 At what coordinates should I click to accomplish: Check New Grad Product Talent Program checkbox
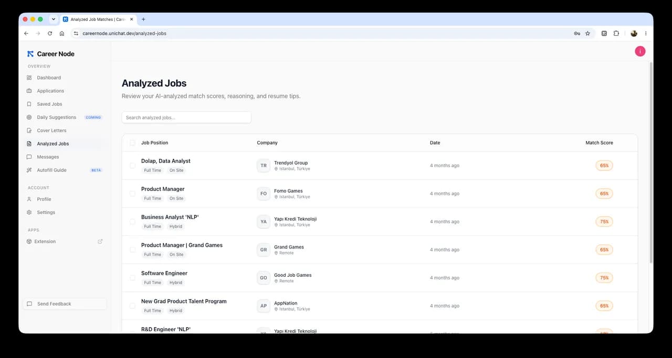(132, 306)
